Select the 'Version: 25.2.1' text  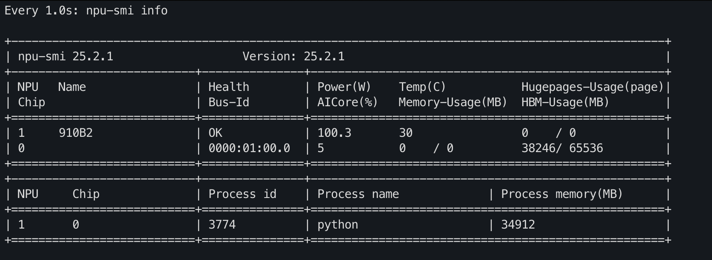pos(293,57)
